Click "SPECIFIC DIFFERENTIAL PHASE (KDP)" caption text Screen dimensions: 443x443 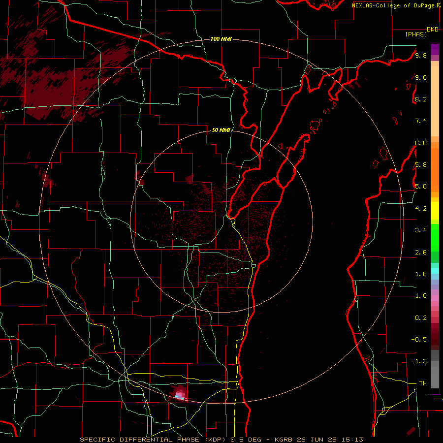[154, 440]
